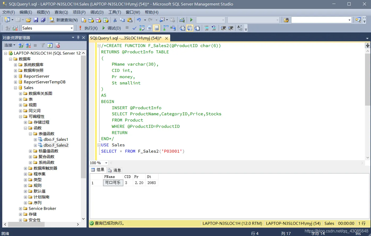Open the 查询(Q) menu

(61, 12)
